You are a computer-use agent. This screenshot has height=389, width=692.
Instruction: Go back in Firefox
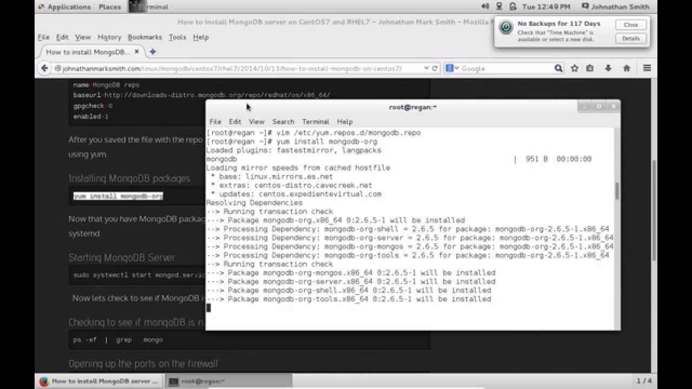(45, 68)
